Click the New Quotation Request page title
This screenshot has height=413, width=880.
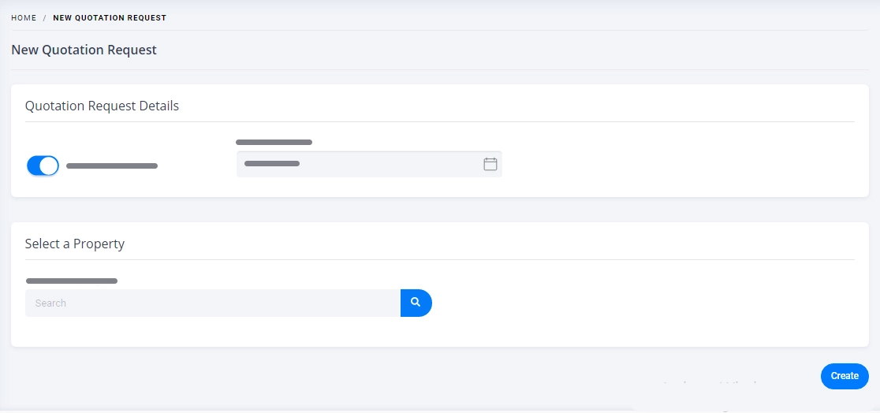(x=84, y=50)
